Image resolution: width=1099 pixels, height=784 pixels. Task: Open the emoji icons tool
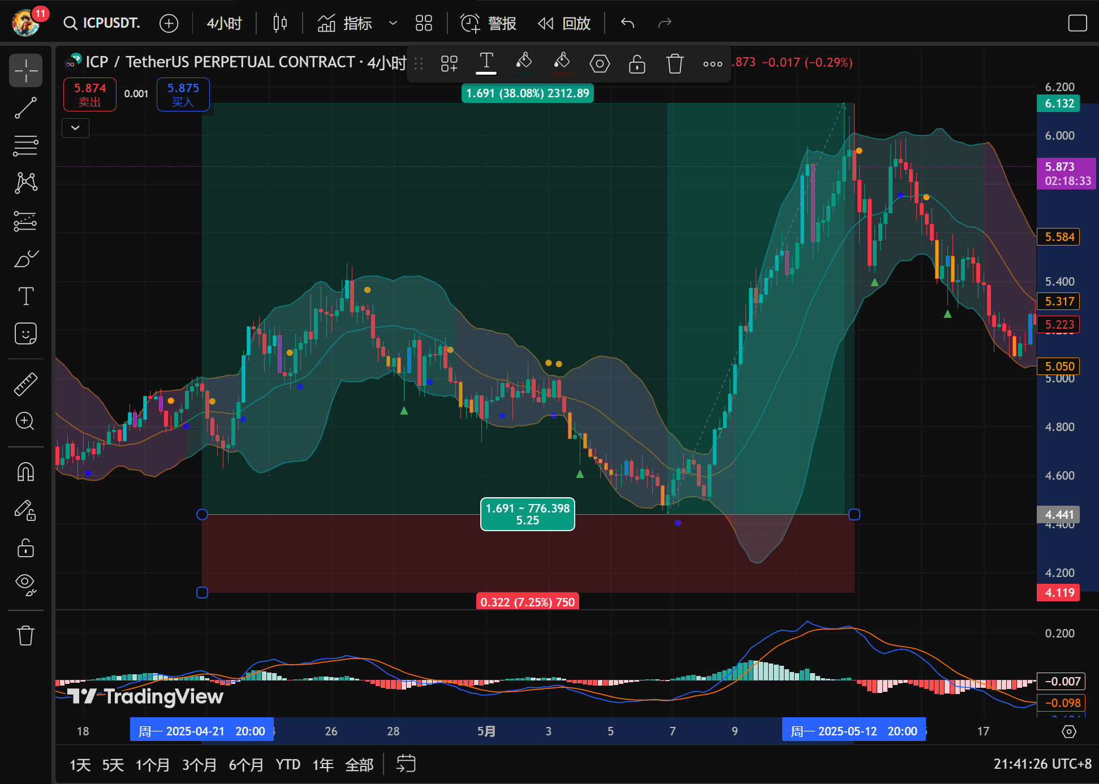[x=25, y=334]
